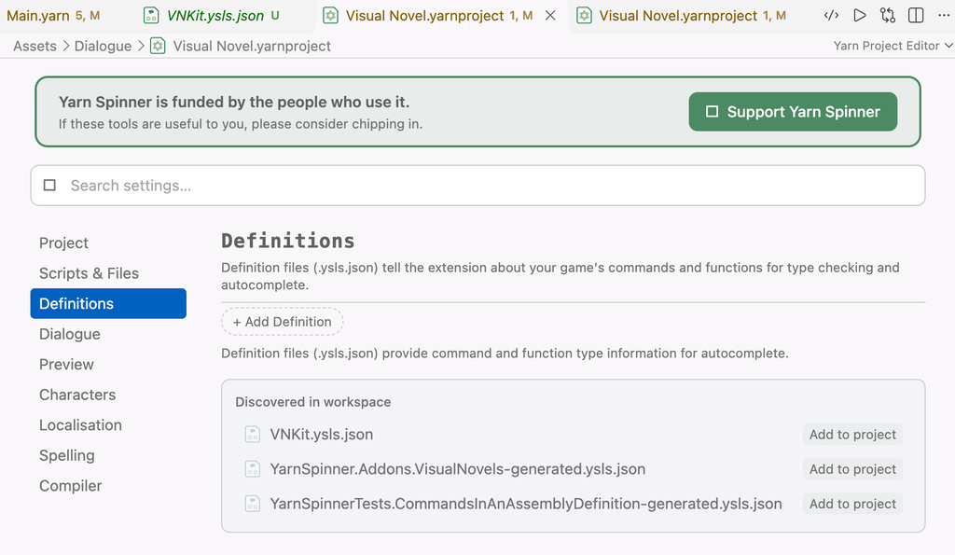Click the YarnSpinner.Addons.VisualNovels row file icon
Viewport: 955px width, 555px height.
click(x=252, y=469)
